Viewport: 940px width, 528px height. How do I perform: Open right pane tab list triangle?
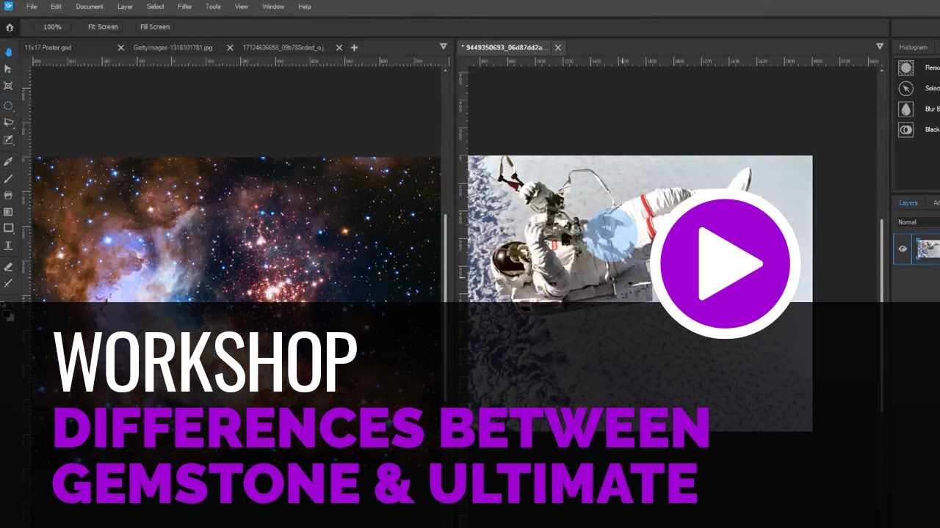click(880, 46)
